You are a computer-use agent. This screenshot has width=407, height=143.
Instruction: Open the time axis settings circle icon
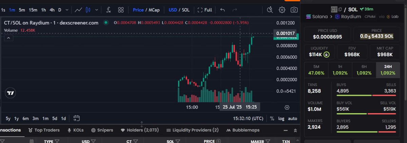pyautogui.click(x=287, y=107)
